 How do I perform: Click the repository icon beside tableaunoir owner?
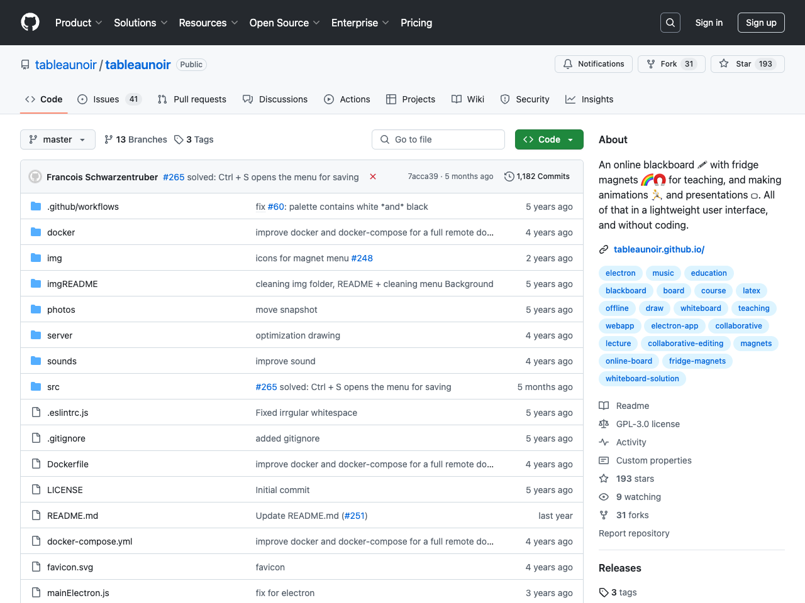pos(25,65)
